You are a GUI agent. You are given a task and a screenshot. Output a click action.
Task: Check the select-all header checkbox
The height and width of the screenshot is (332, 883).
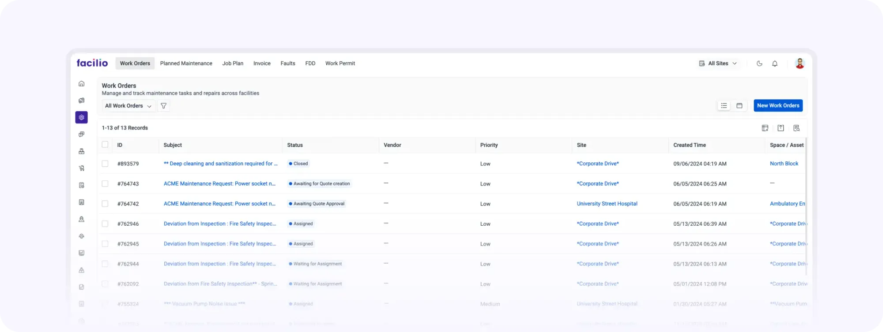(x=105, y=145)
